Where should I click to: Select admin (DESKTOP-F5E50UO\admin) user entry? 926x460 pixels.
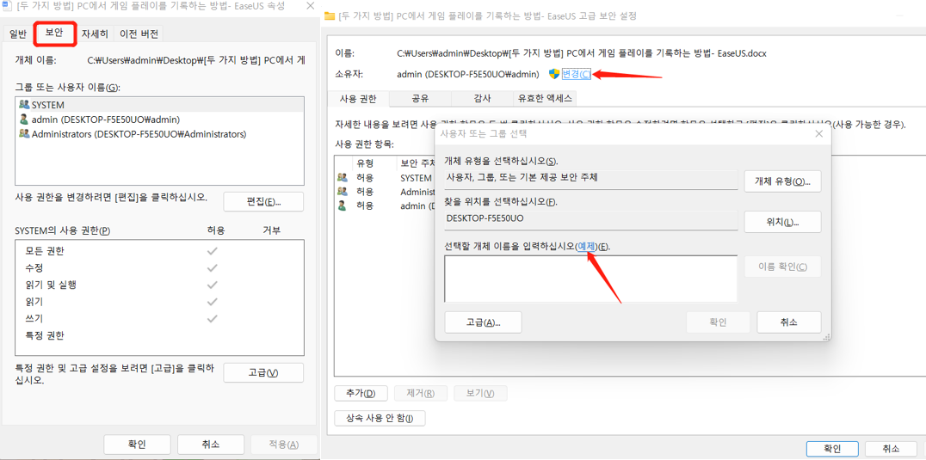point(159,120)
